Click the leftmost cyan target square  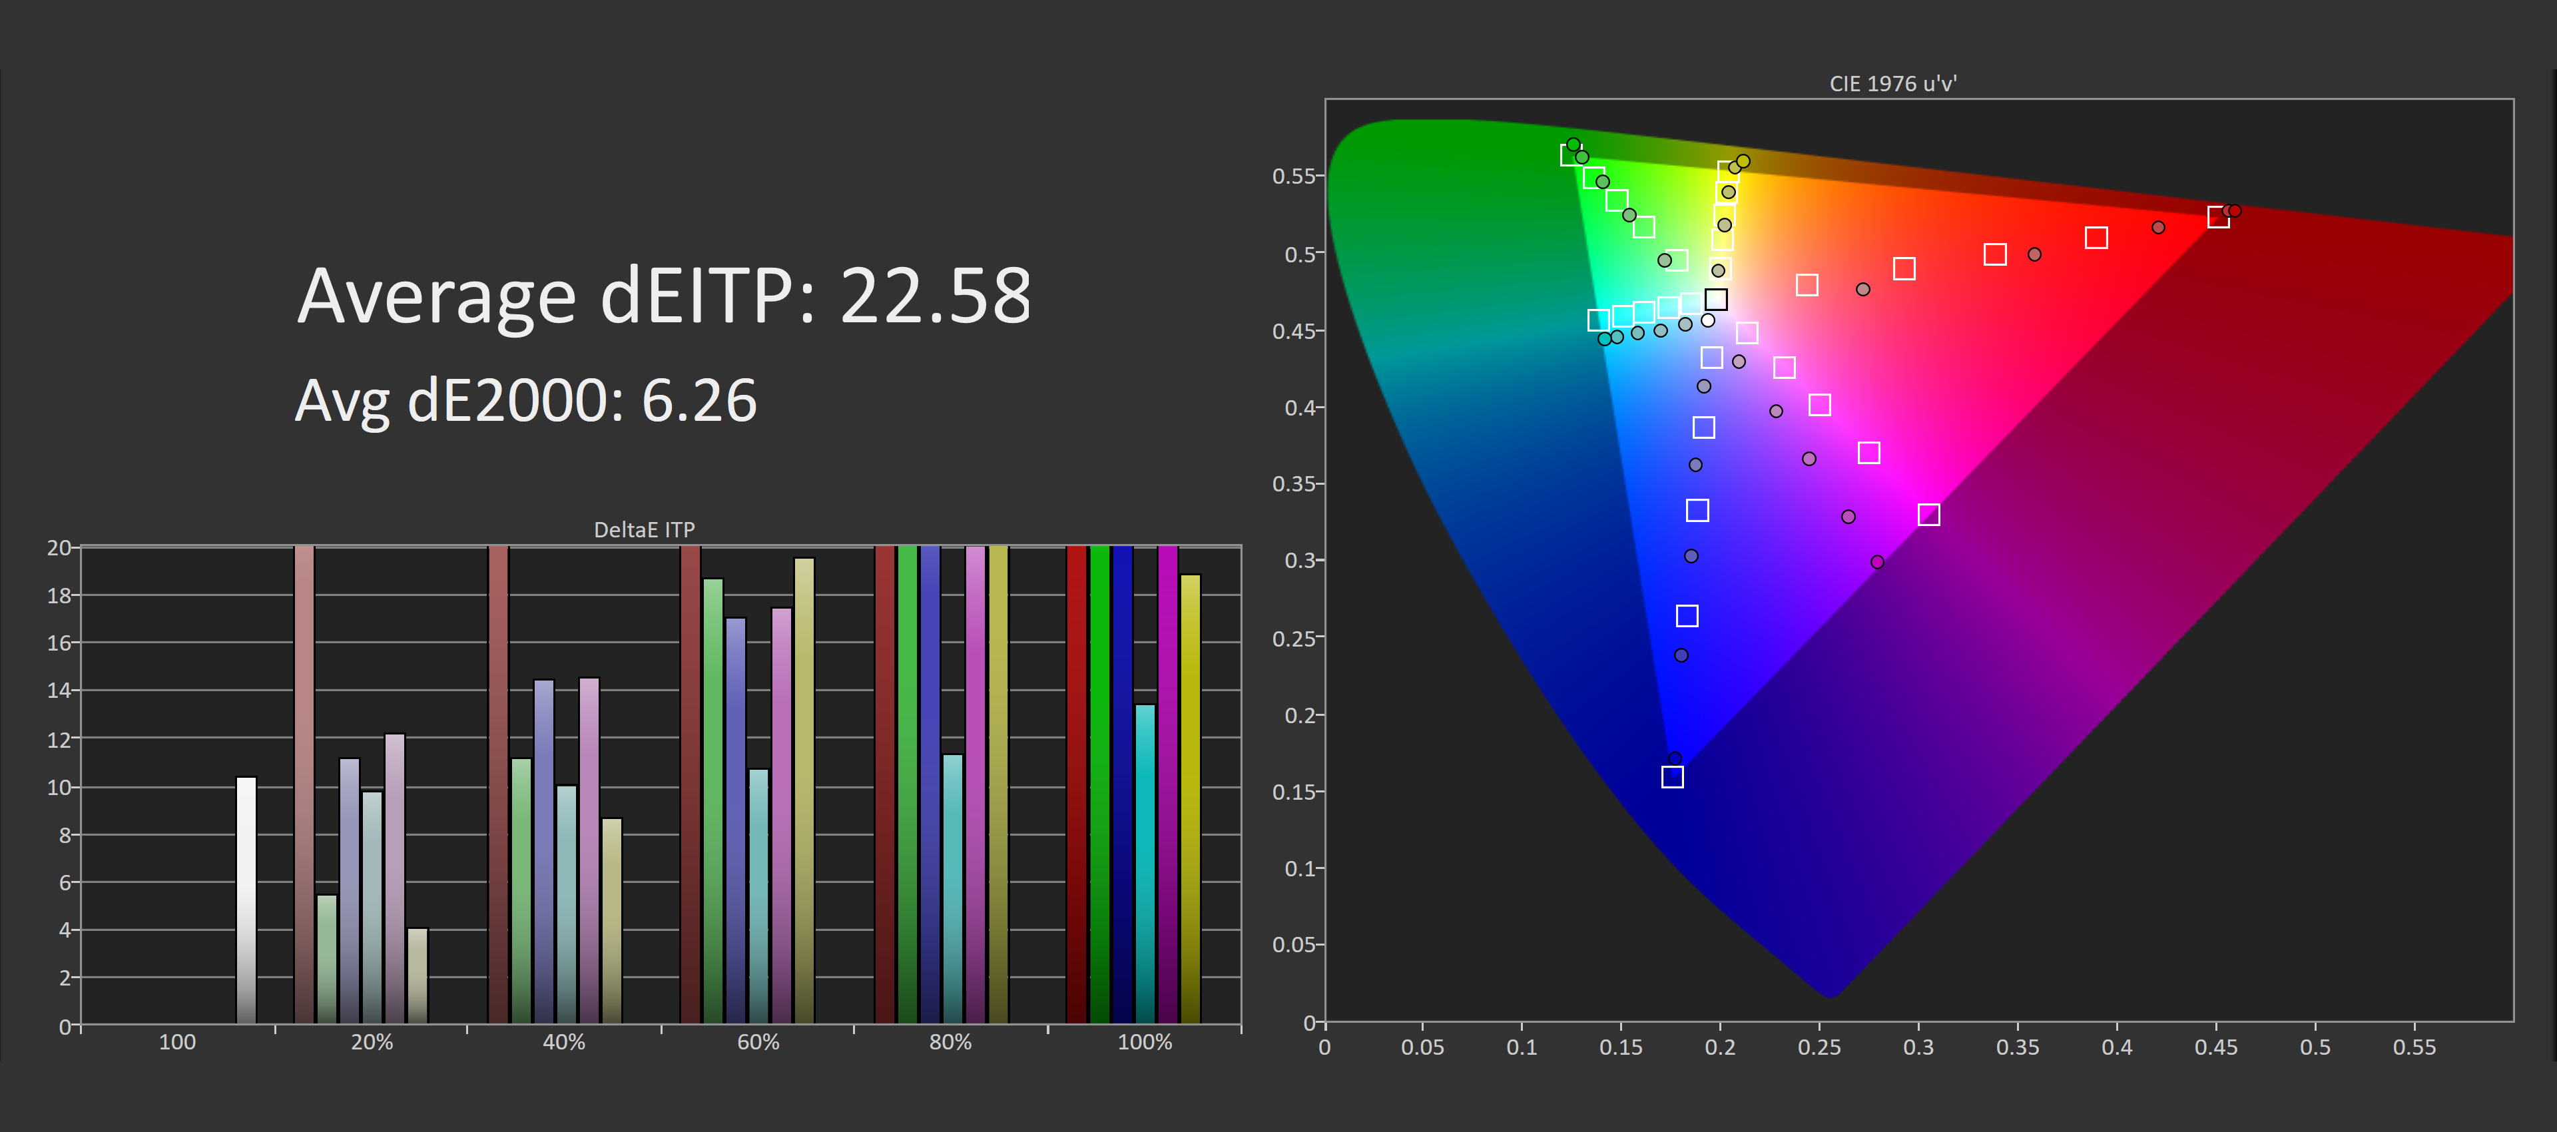coord(1598,320)
